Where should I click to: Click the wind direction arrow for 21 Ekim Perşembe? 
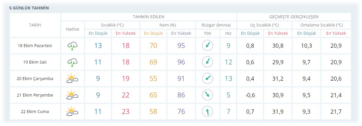tap(208, 95)
